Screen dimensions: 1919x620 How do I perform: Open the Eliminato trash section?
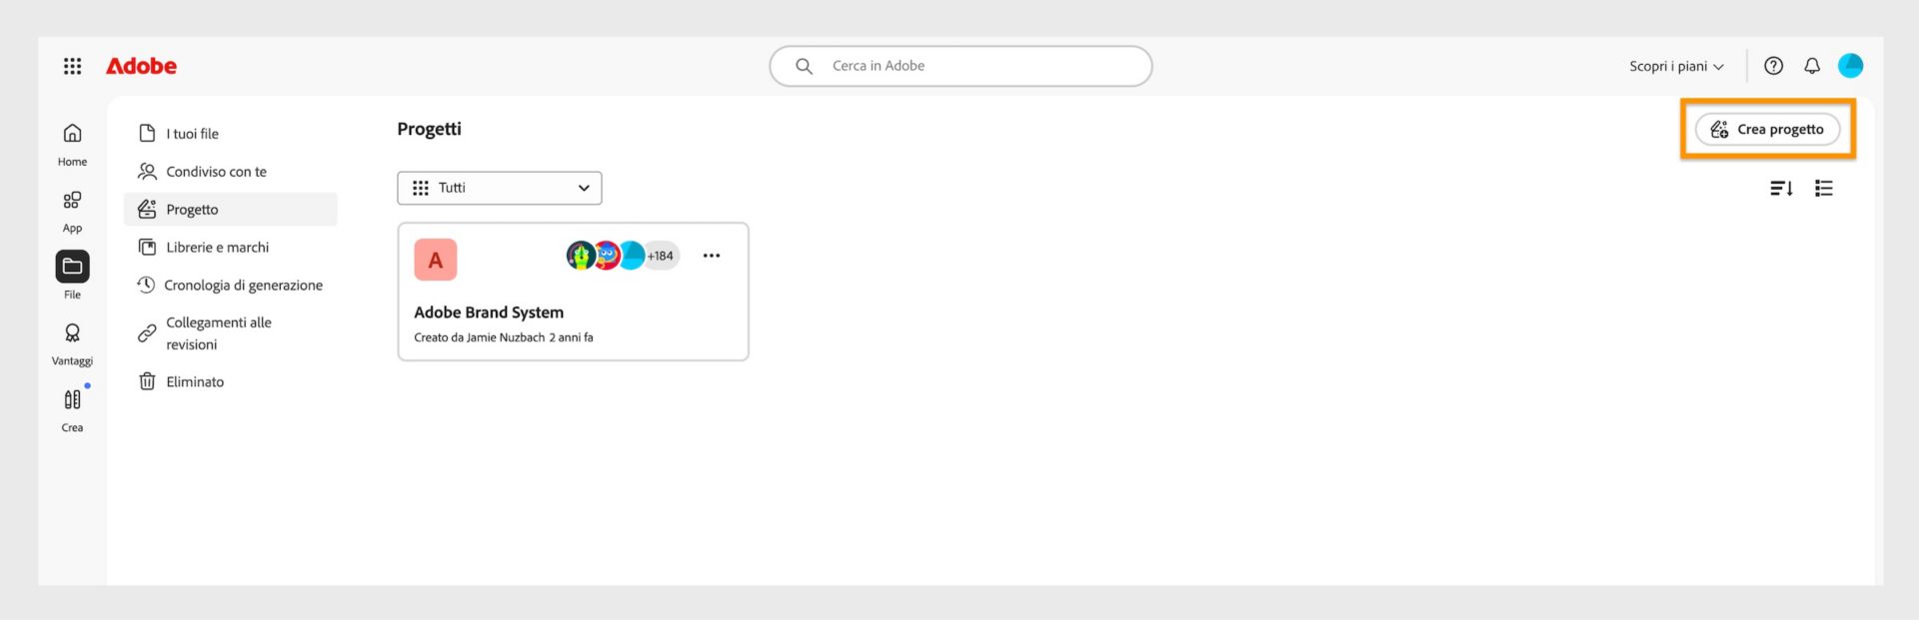point(195,381)
